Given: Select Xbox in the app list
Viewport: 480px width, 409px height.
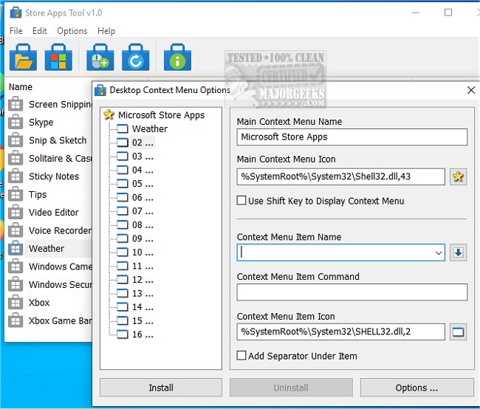Looking at the screenshot, I should coord(39,303).
